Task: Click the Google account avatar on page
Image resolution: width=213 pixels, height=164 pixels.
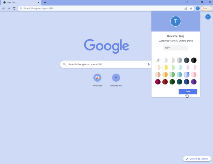Action: (208, 17)
